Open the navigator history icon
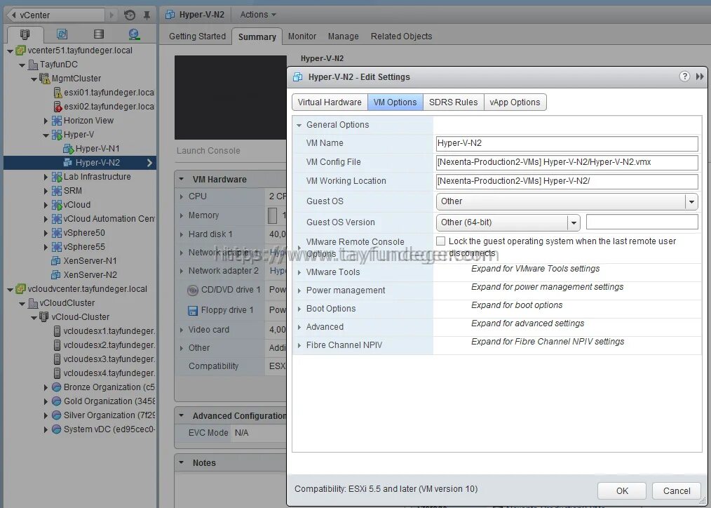711x508 pixels. tap(130, 15)
